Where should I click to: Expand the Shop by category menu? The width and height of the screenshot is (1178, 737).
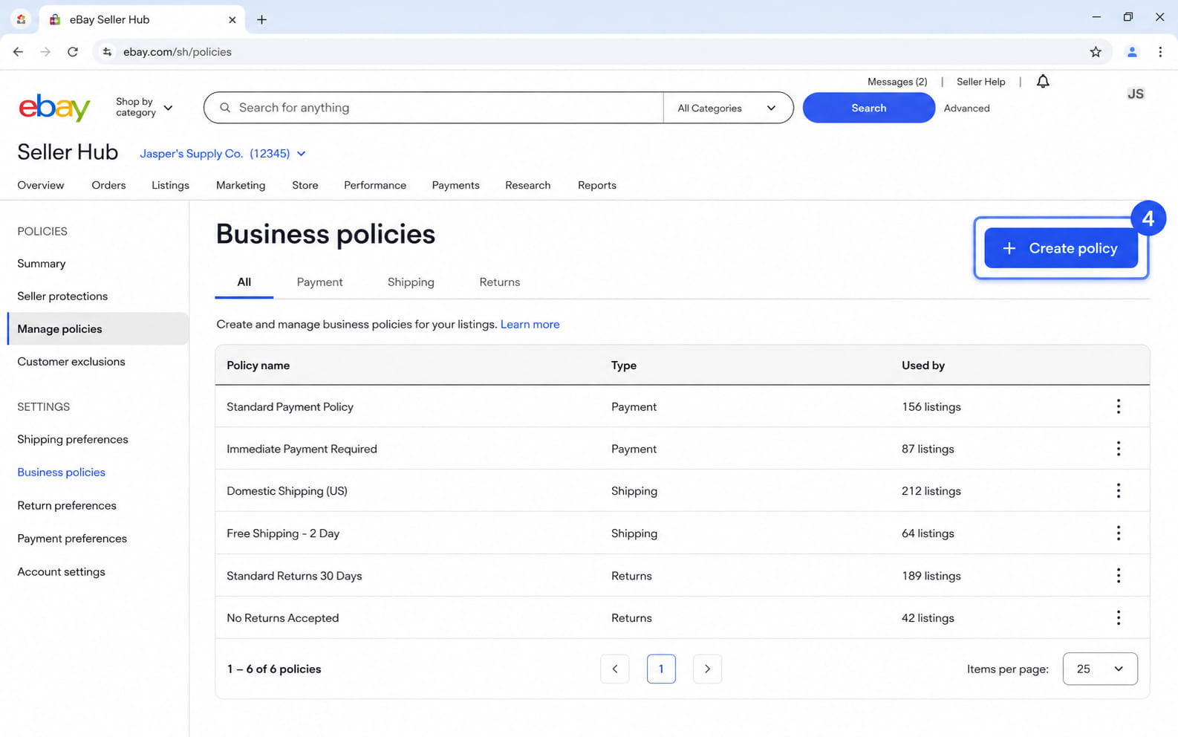[144, 108]
